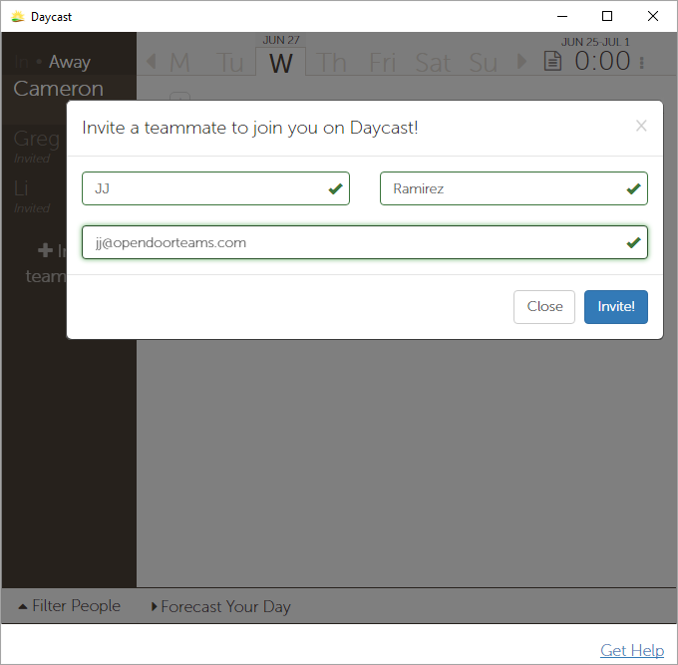Image resolution: width=678 pixels, height=665 pixels.
Task: Select Cameron in the team sidebar
Action: pos(59,89)
